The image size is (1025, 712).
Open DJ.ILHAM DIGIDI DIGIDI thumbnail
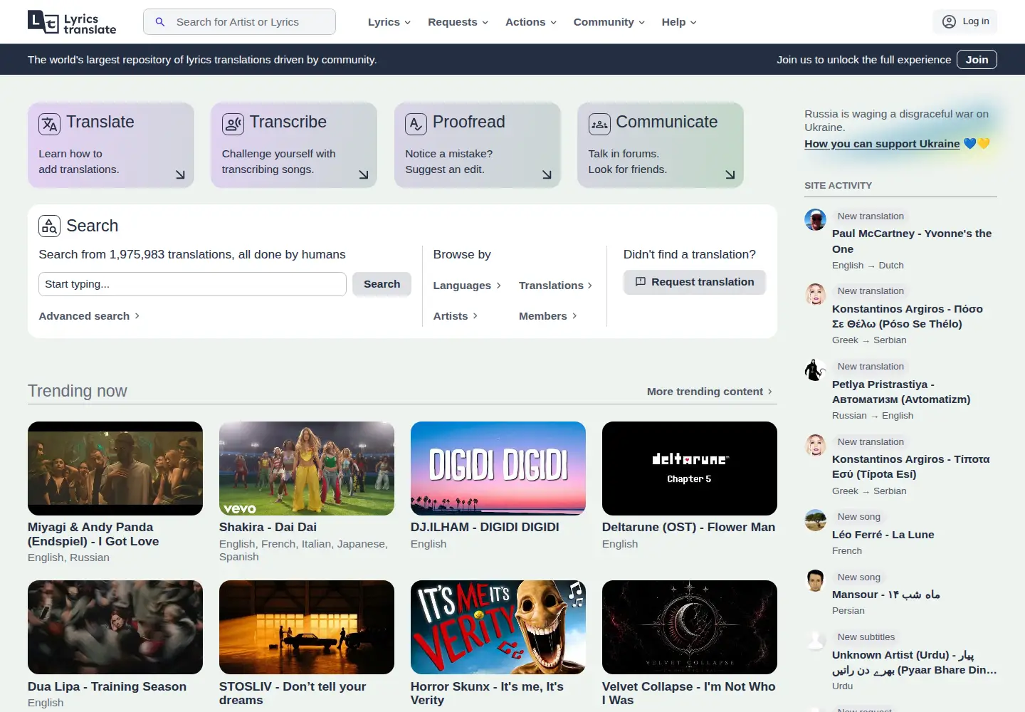[x=498, y=468]
